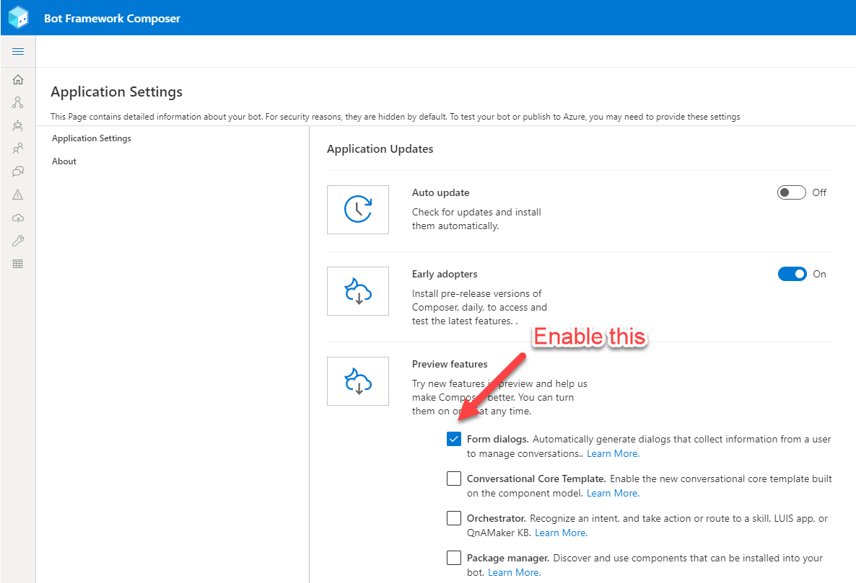Open User input people icon
856x583 pixels.
coord(18,148)
